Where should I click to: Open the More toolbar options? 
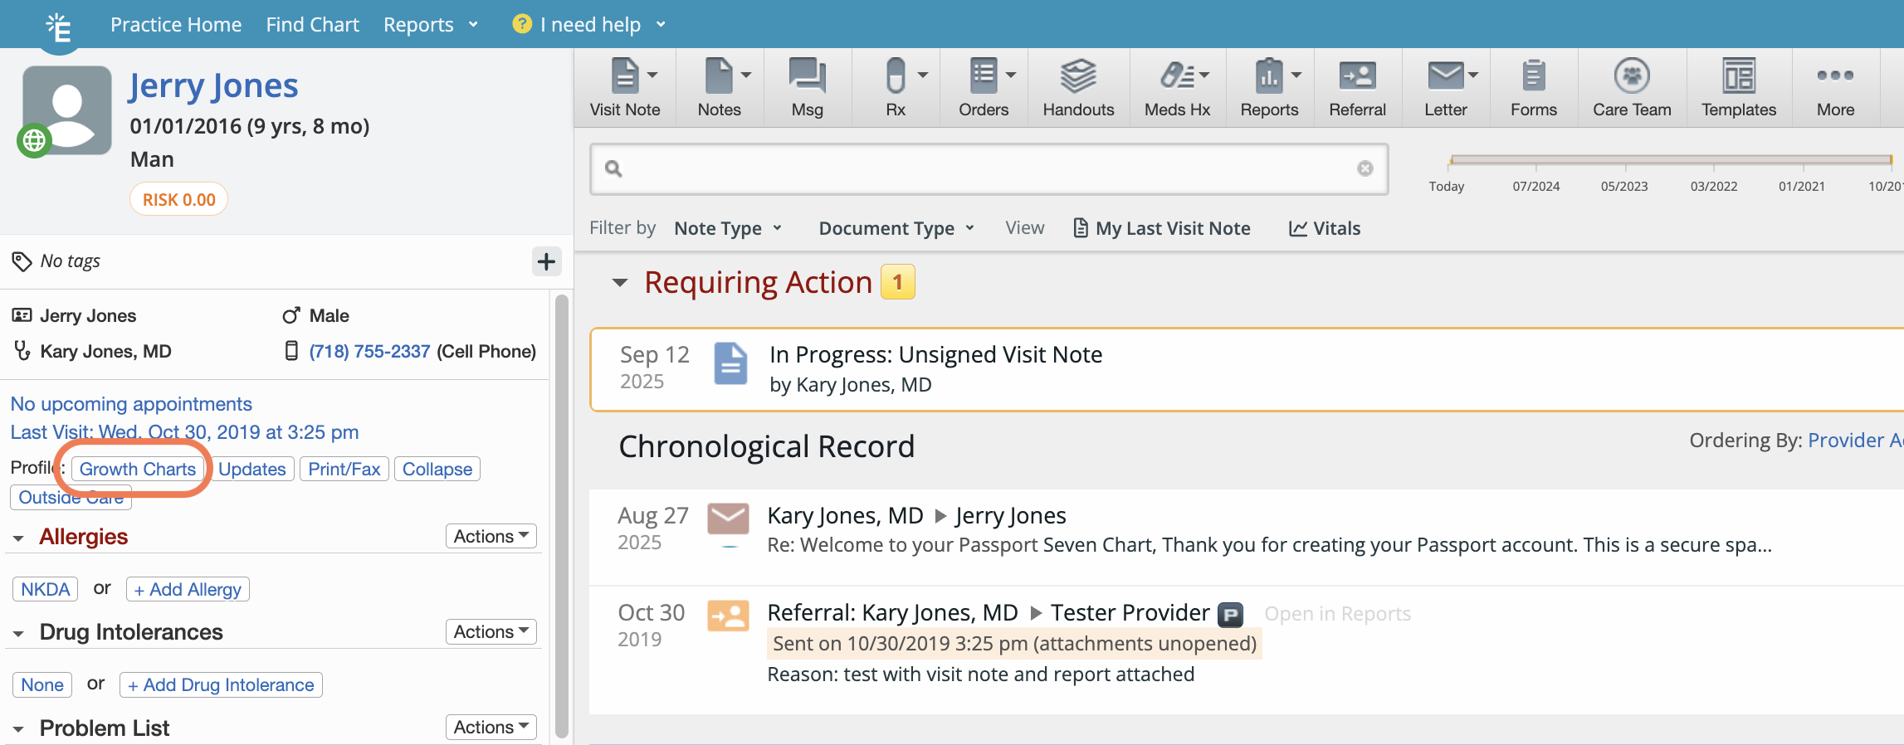click(x=1834, y=88)
